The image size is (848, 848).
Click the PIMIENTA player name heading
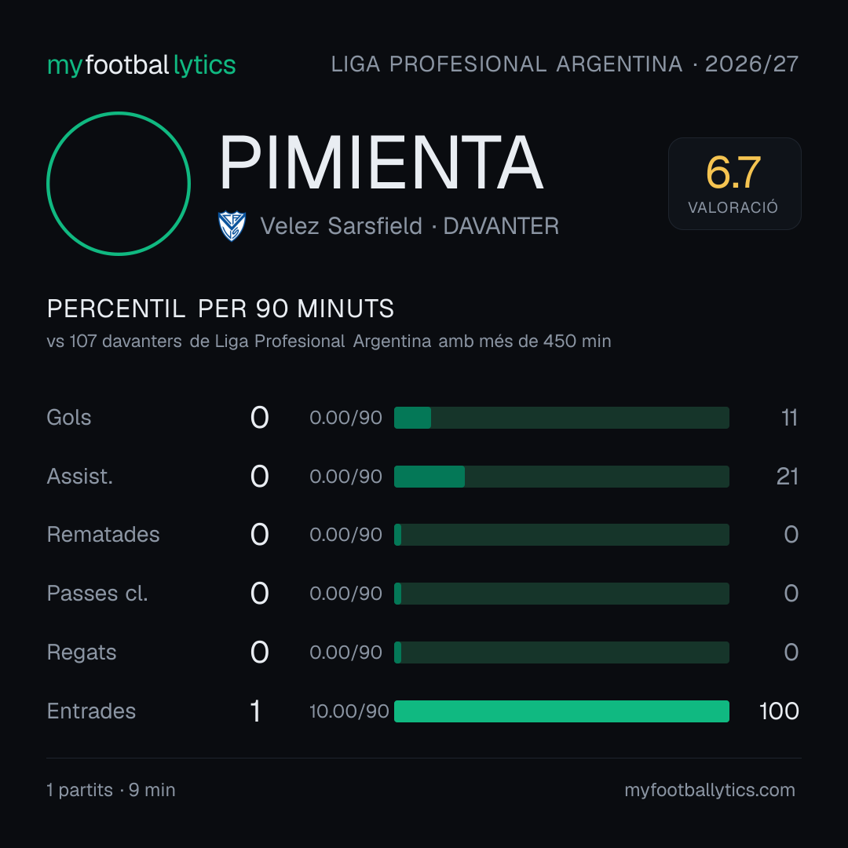tap(381, 163)
